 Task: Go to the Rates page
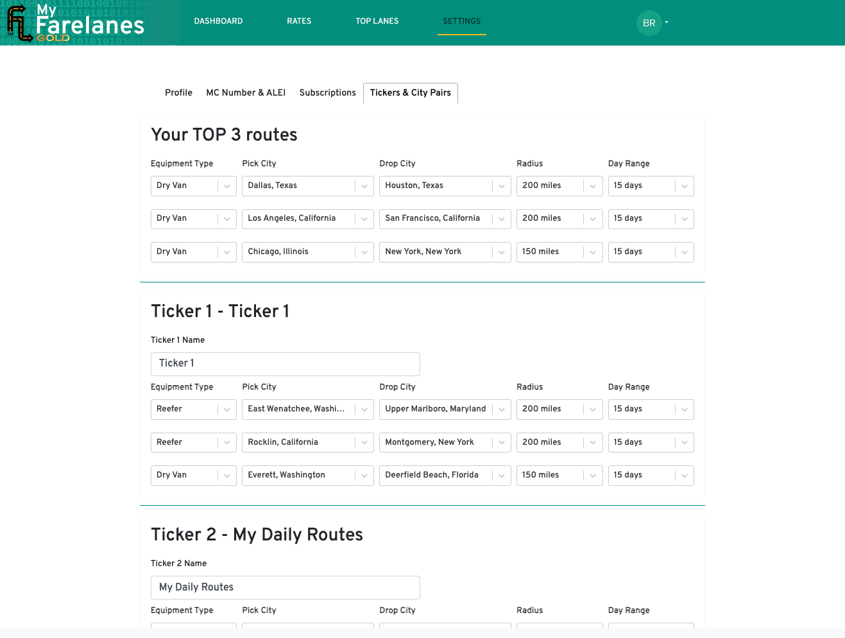tap(299, 21)
